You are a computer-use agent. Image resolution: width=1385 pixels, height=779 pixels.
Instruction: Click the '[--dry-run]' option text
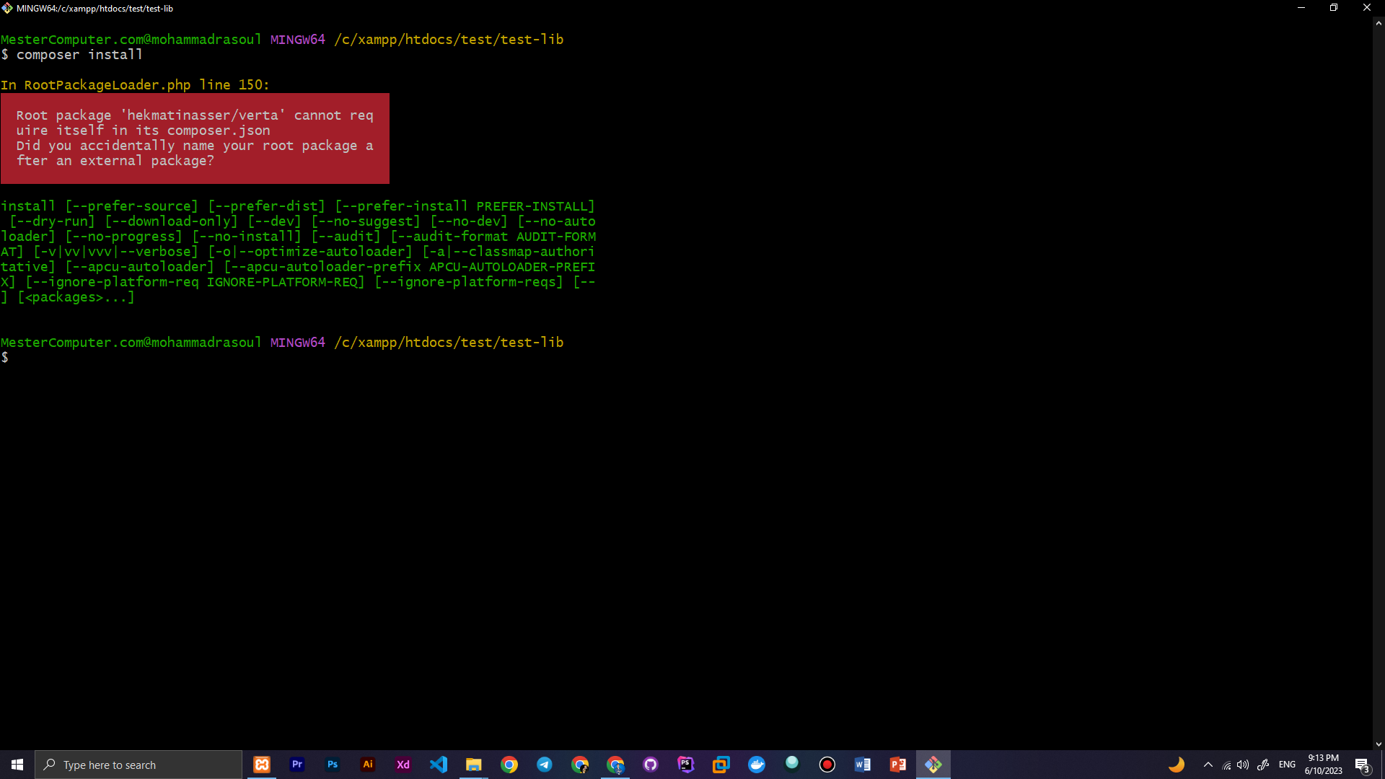[x=52, y=221]
